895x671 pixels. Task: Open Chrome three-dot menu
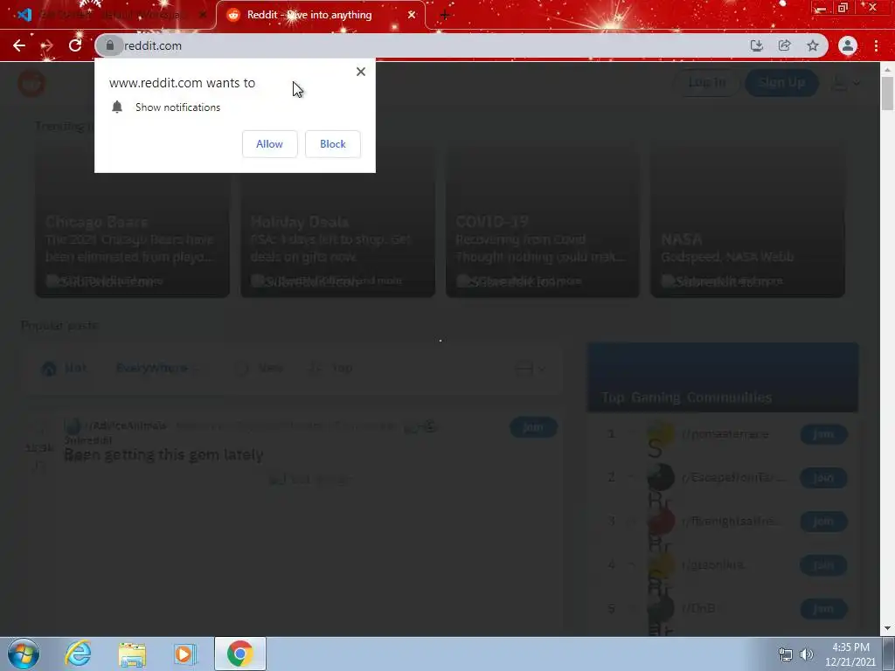coord(876,45)
